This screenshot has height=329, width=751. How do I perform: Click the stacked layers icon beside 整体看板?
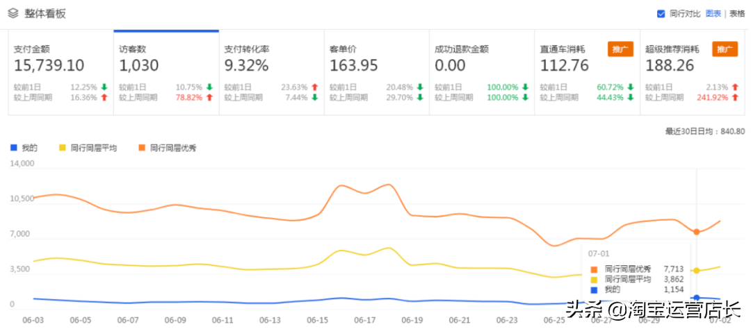click(13, 13)
